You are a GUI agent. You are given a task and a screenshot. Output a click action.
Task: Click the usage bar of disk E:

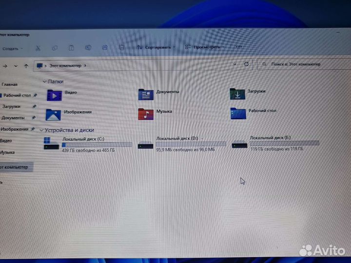click(x=285, y=143)
